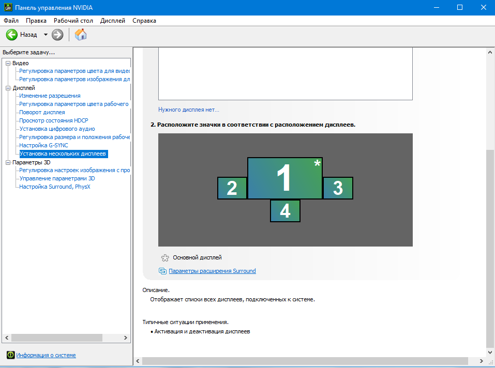The image size is (495, 368).
Task: Collapse the Видео tree section
Action: pyautogui.click(x=8, y=64)
